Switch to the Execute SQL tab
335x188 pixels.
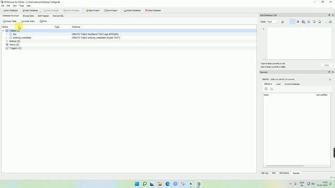pyautogui.click(x=58, y=16)
